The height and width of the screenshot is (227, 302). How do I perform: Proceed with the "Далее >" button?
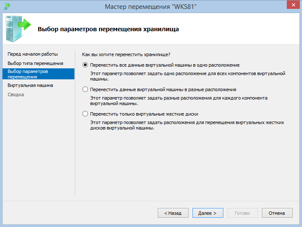[208, 213]
